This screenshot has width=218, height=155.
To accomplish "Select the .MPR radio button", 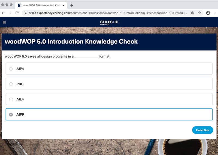I will [x=11, y=114].
